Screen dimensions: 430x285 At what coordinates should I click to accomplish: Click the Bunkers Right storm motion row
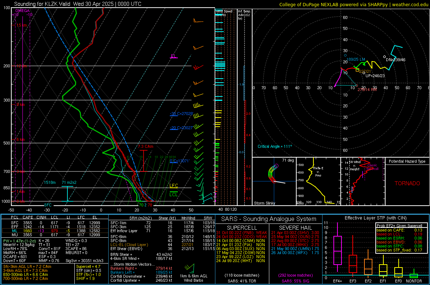click(x=141, y=268)
